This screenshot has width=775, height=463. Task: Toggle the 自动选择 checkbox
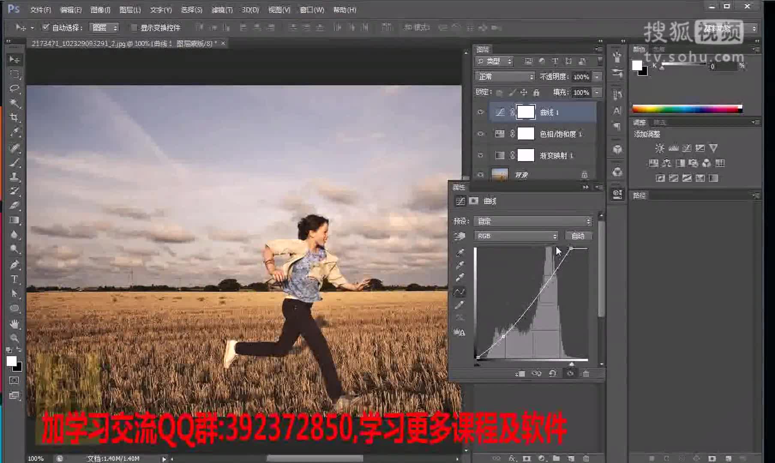(x=45, y=27)
